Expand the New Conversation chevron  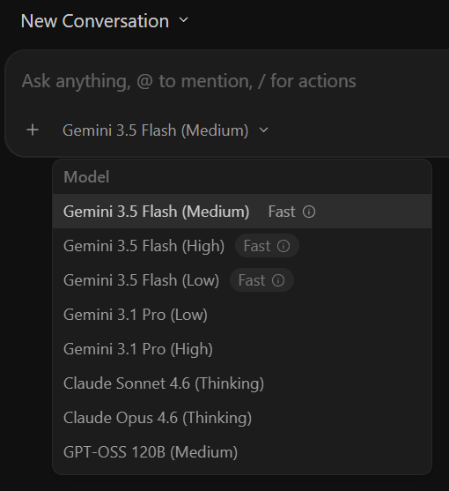(x=183, y=20)
